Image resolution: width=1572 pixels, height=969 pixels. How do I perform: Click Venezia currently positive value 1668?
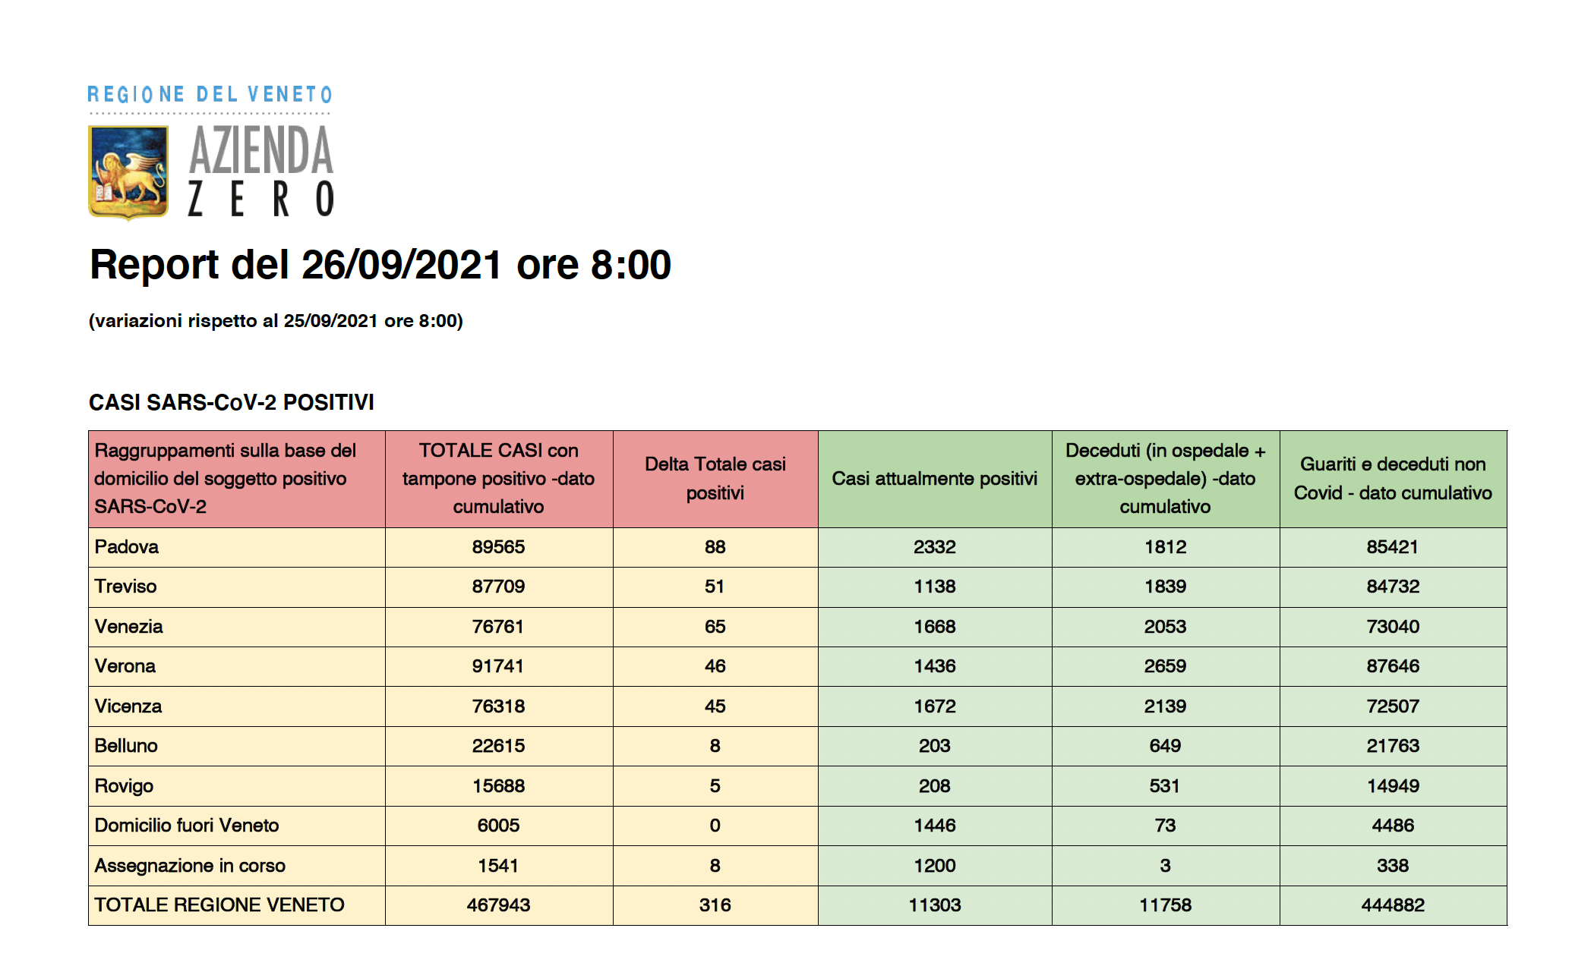(935, 627)
